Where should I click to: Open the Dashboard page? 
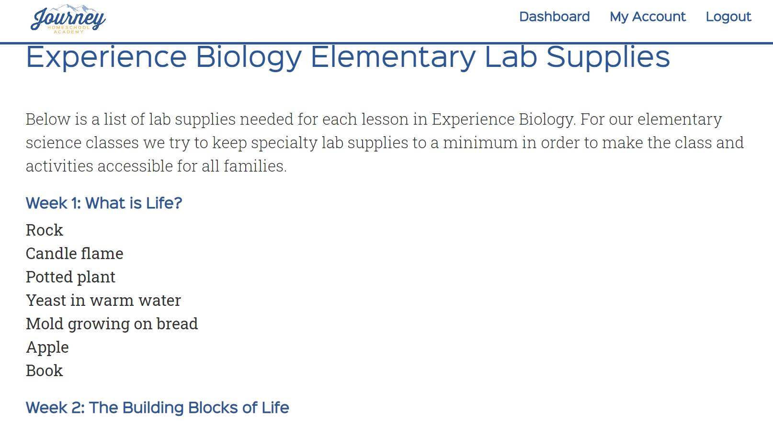[x=554, y=17]
